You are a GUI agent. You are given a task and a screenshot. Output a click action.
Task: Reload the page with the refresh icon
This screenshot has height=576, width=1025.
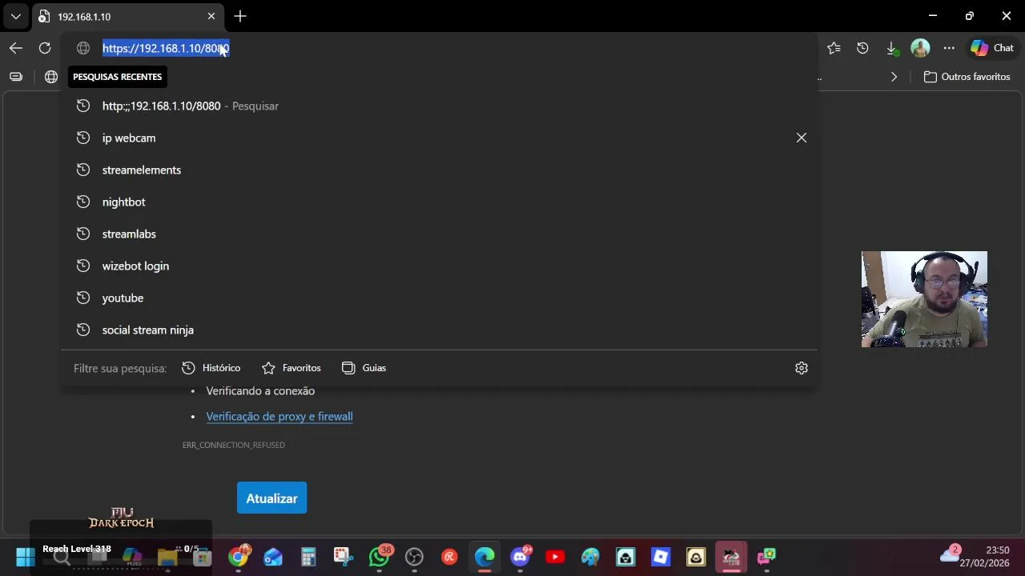45,48
